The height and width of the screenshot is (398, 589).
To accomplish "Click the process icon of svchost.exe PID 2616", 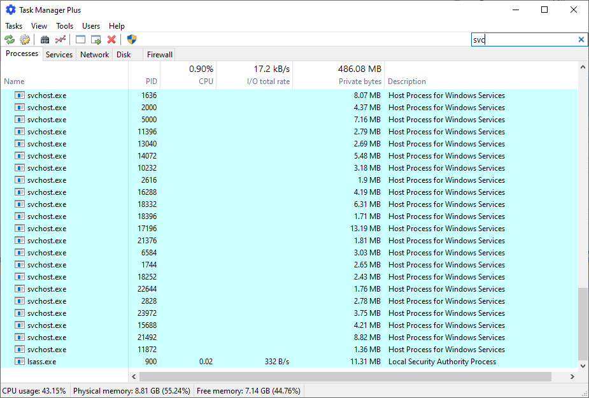I will (20, 180).
